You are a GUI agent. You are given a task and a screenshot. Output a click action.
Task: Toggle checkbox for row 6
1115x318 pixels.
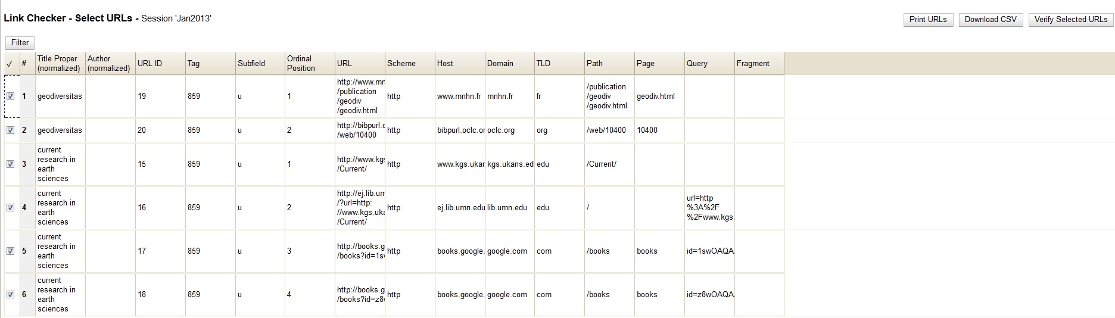point(10,294)
